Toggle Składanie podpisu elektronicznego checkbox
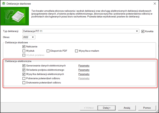 pyautogui.click(x=24, y=70)
